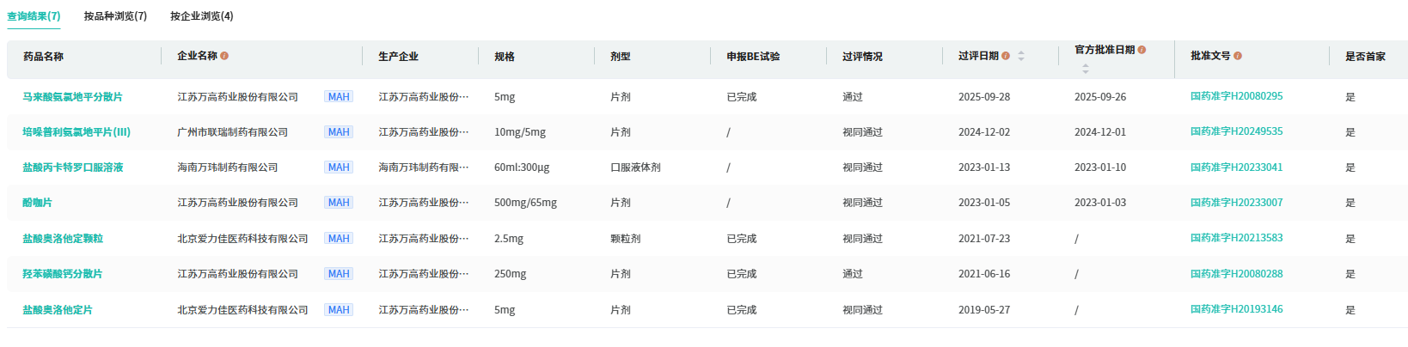
Task: Open approval number 国药准字H20193146
Action: click(1236, 309)
